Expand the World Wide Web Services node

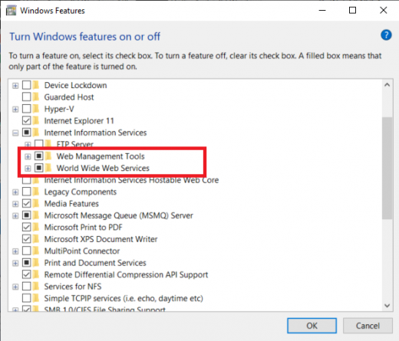pos(28,169)
